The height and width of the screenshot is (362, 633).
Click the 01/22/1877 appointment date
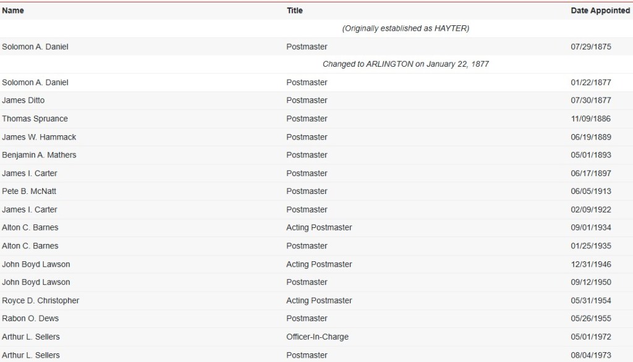point(590,83)
